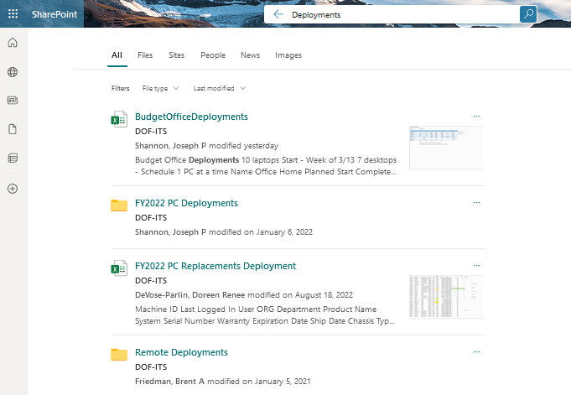Click FY2022 PC Replacements Deployment preview thumbnail
The height and width of the screenshot is (395, 571).
pyautogui.click(x=446, y=297)
